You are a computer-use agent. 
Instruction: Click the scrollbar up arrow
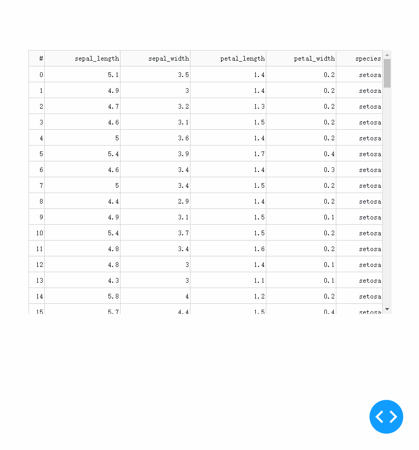(387, 55)
